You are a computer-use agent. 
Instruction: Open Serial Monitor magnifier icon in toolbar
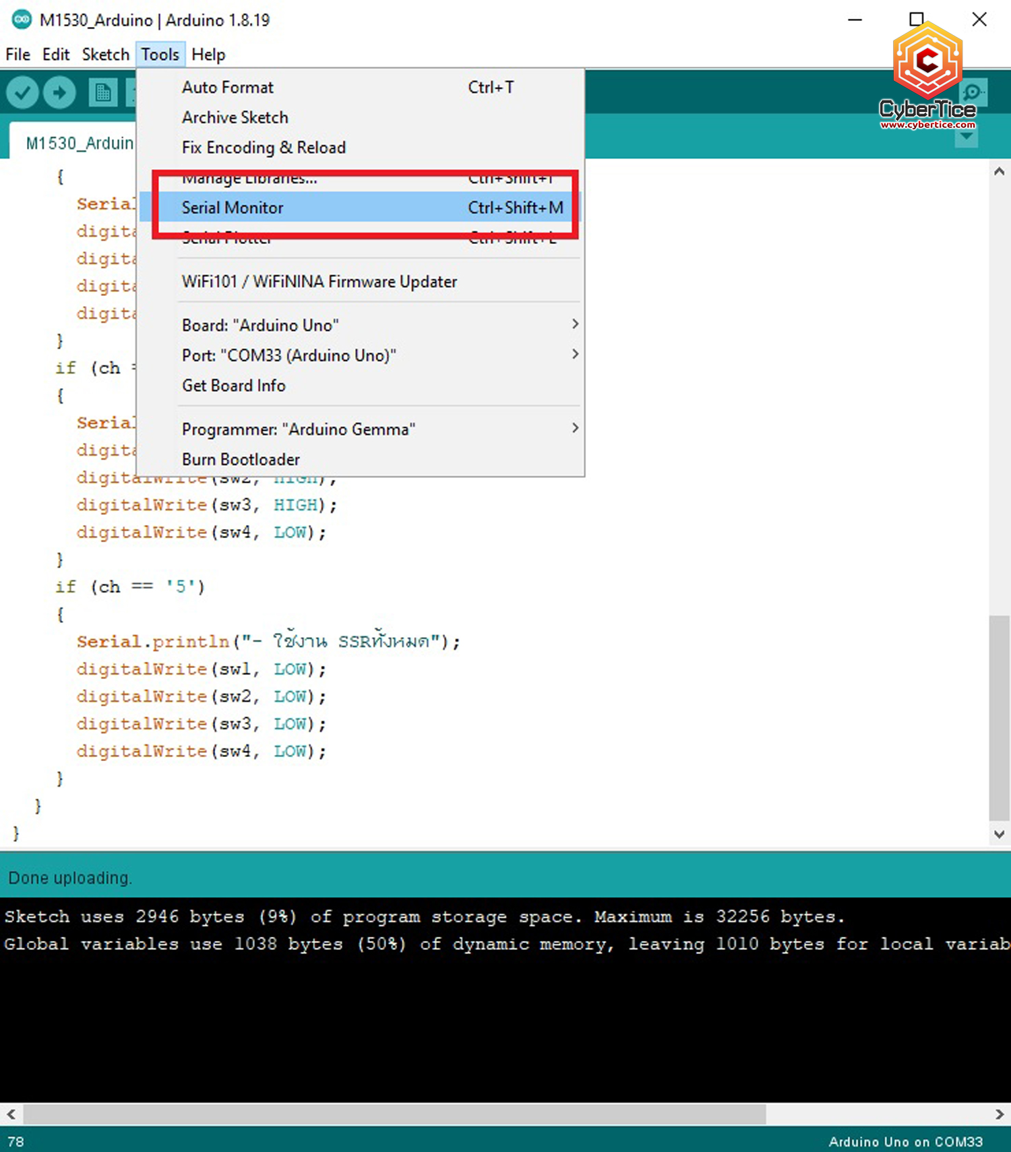click(973, 92)
